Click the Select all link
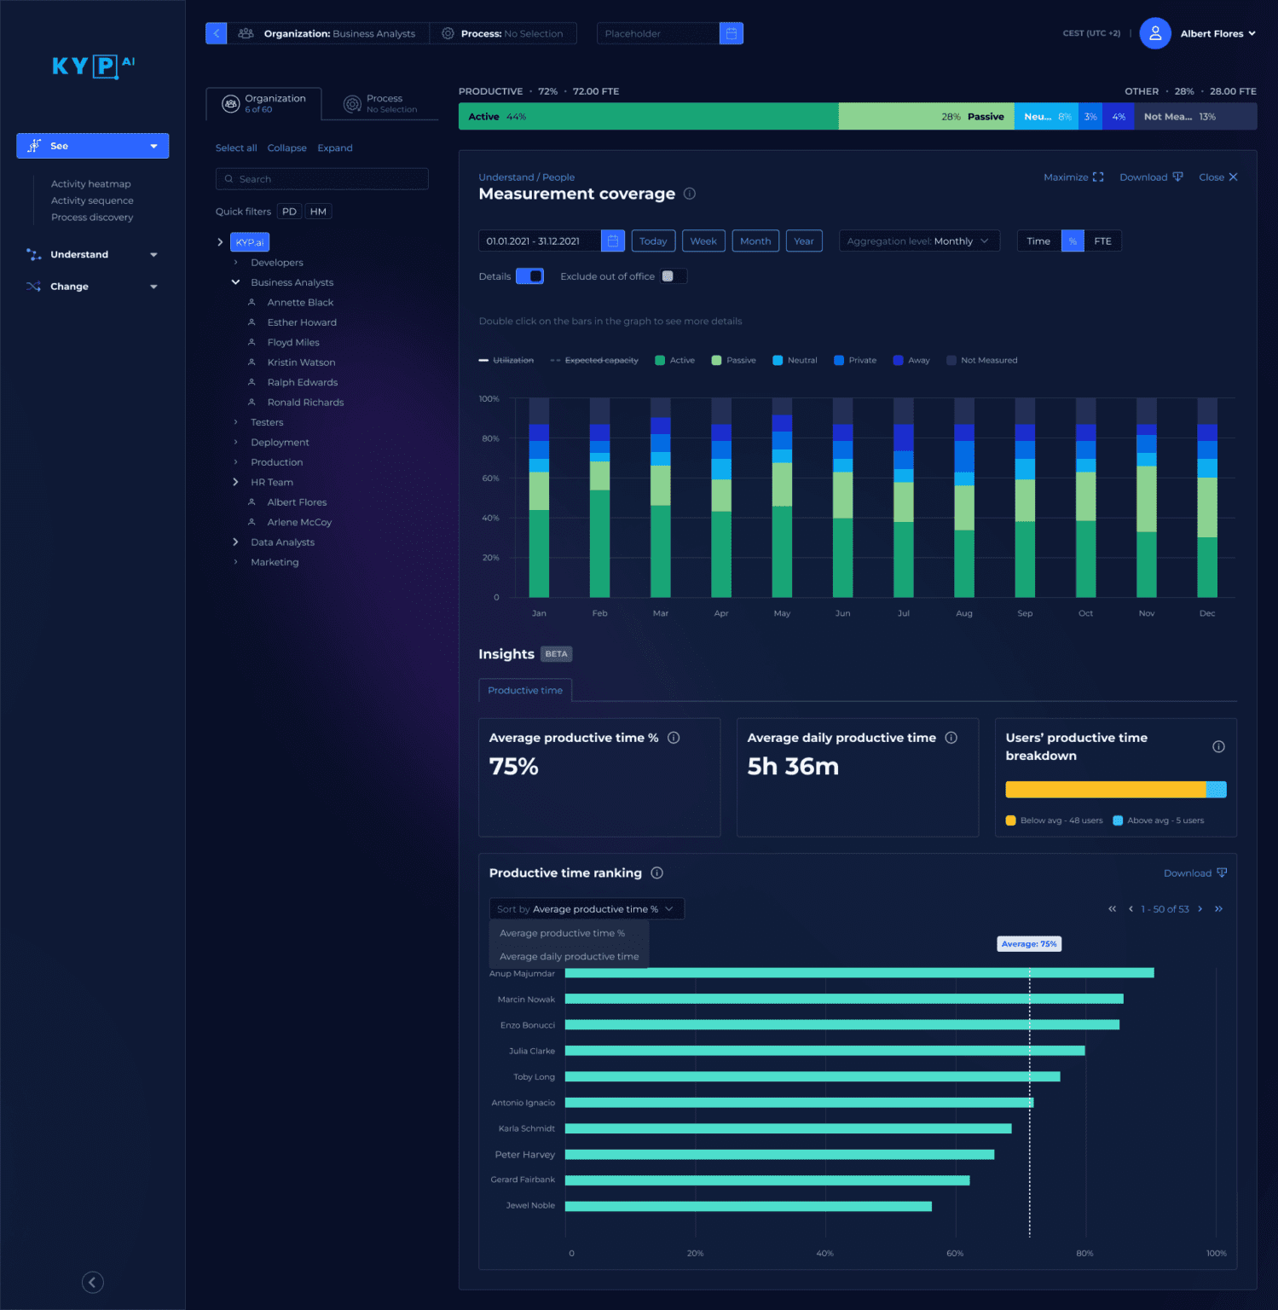 click(x=236, y=148)
